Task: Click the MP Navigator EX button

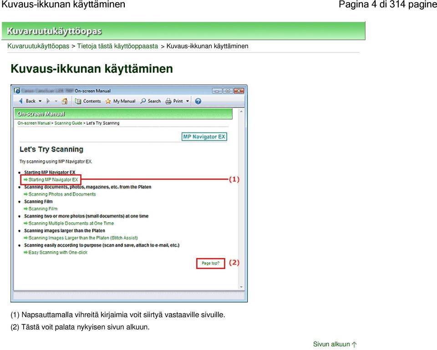Action: click(204, 137)
